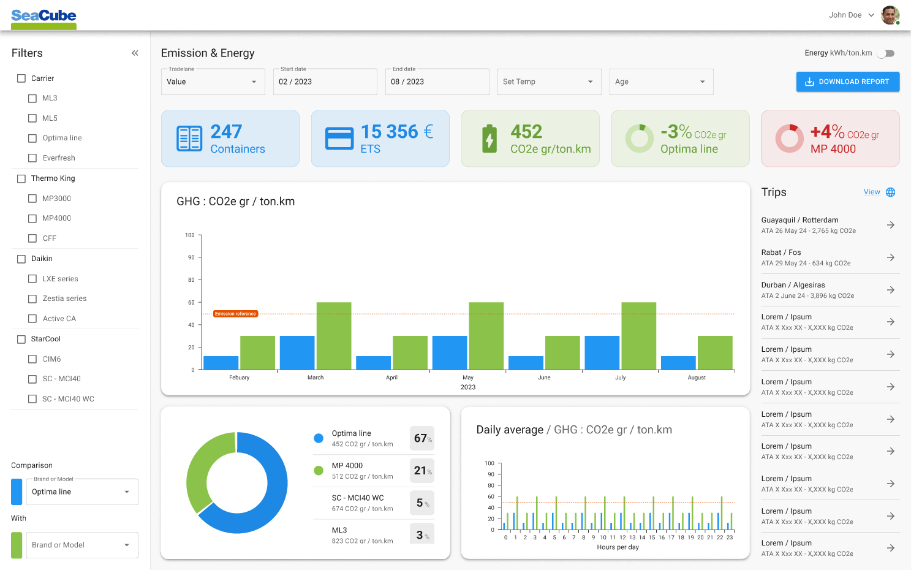Click the 21% MP 4000 percentage badge
Image resolution: width=911 pixels, height=570 pixels.
422,471
